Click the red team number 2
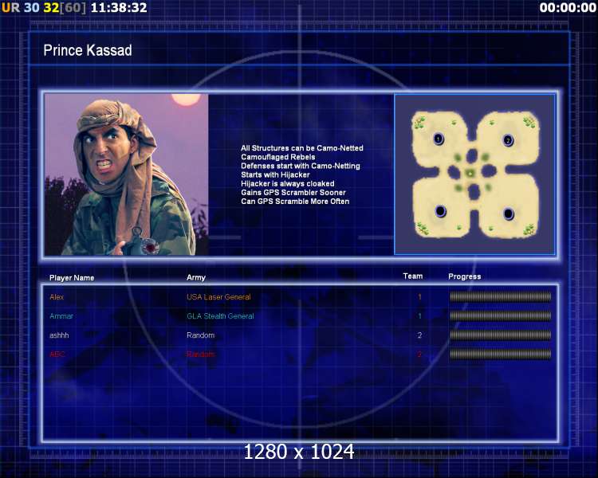The height and width of the screenshot is (478, 598). point(419,355)
